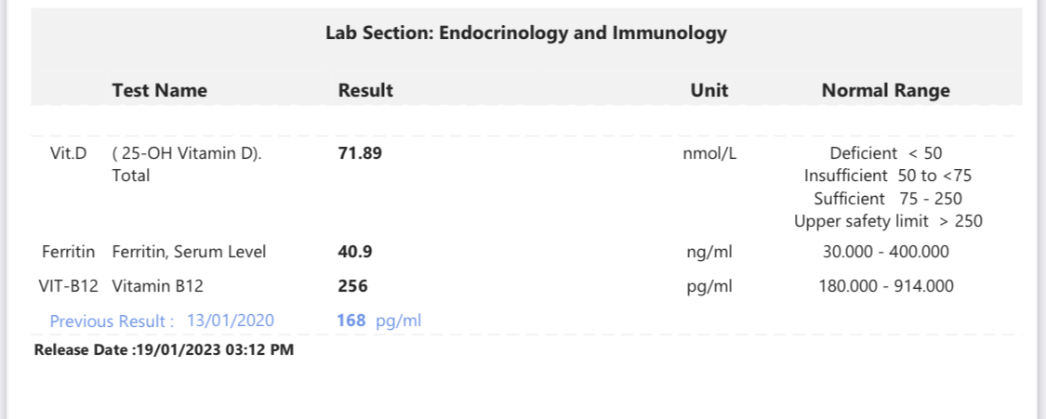Click the nmol/L unit label
The height and width of the screenshot is (419, 1046).
[709, 153]
